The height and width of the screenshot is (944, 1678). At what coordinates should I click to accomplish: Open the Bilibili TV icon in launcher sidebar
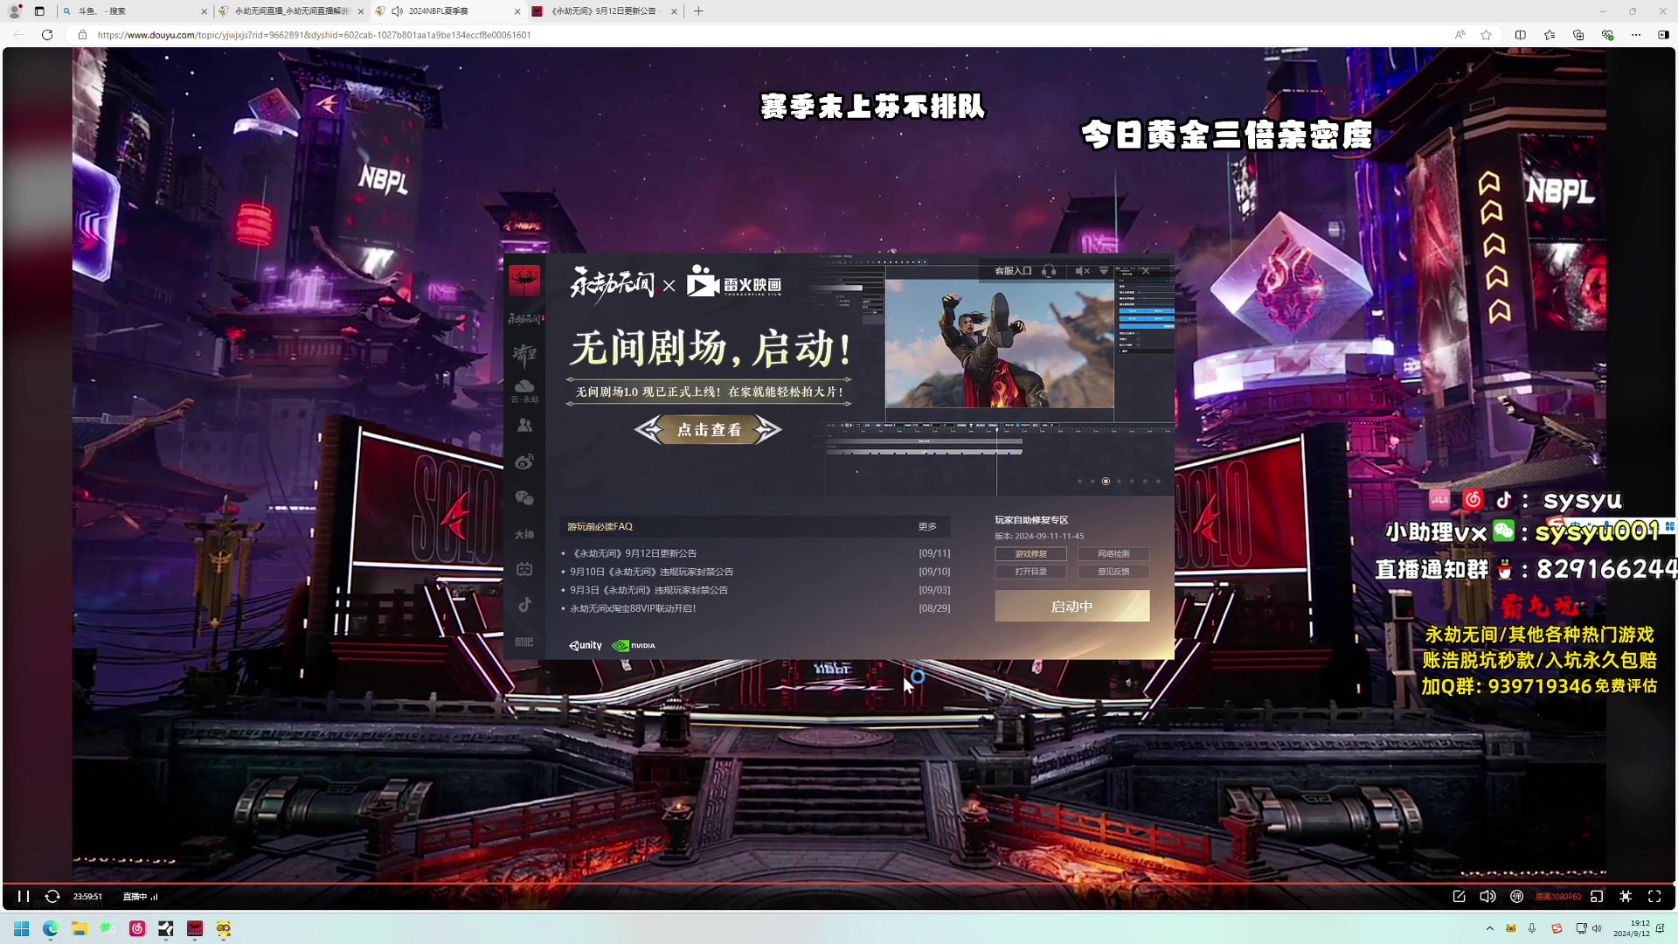pyautogui.click(x=524, y=570)
